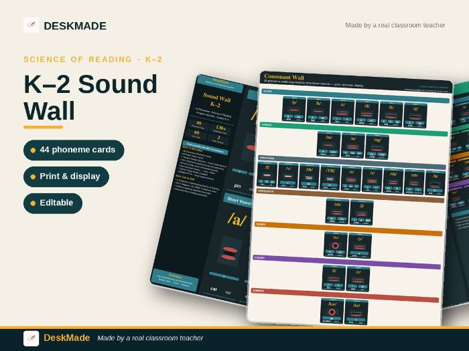Click the brown AFFRICATES category bar

click(350, 196)
